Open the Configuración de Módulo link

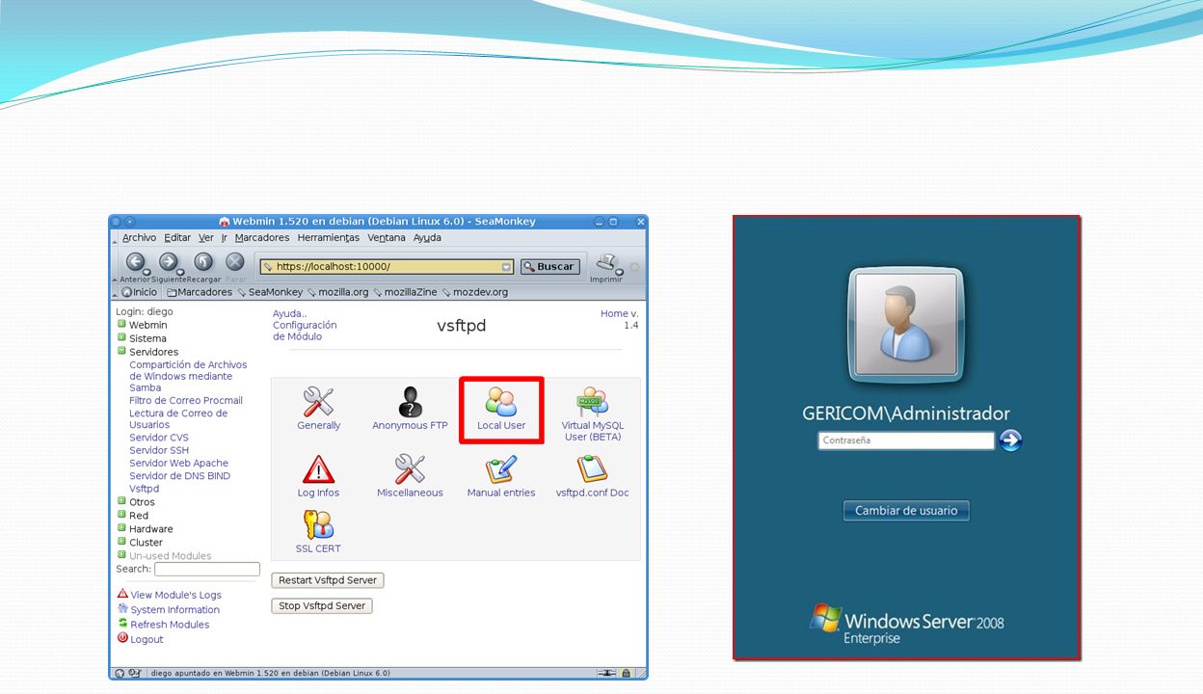[x=305, y=331]
